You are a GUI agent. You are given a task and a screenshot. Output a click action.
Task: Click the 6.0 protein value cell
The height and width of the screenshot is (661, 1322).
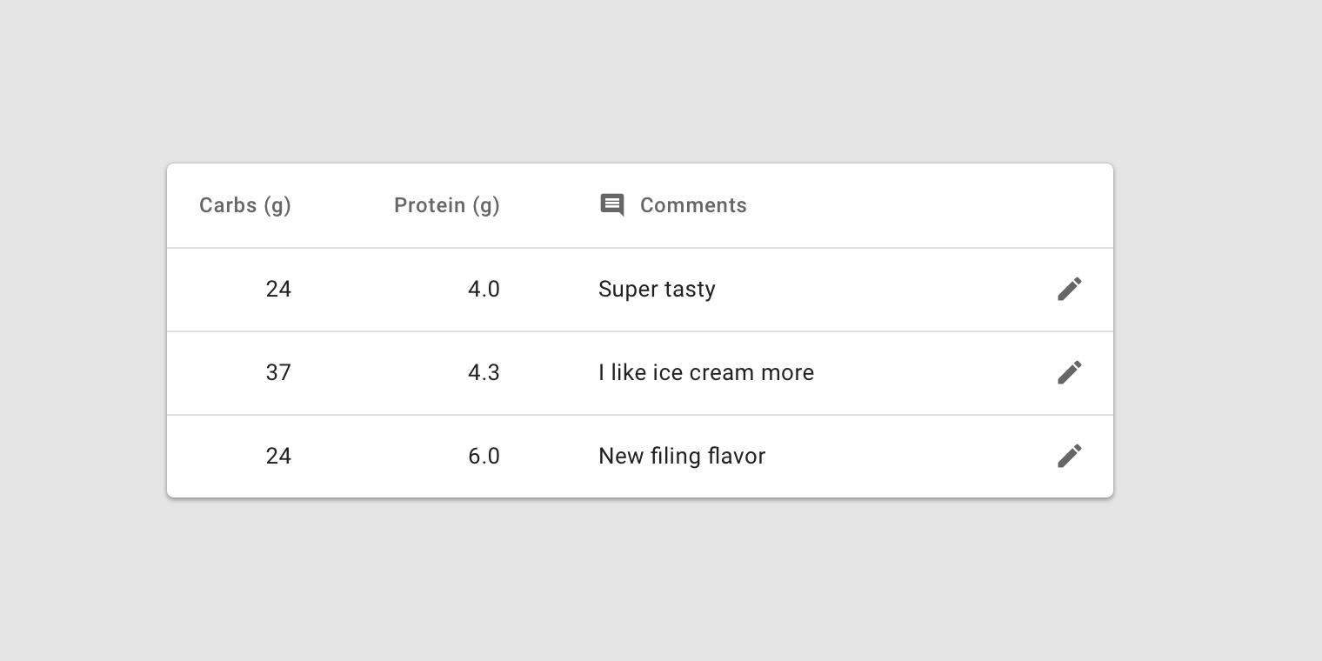[x=484, y=456]
